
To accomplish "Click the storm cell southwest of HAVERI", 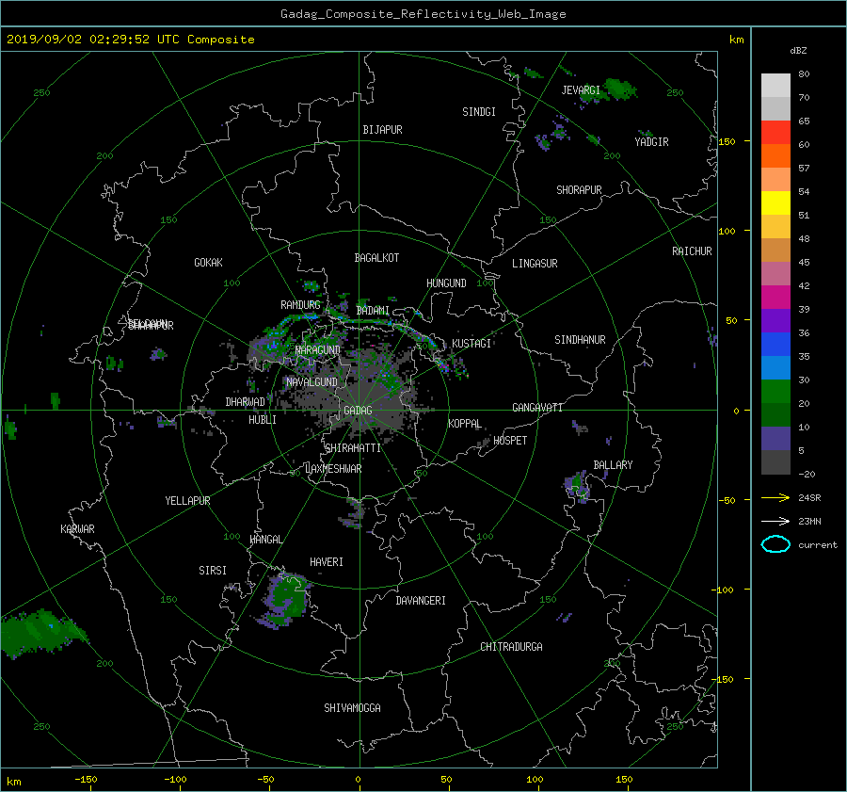I will (285, 599).
